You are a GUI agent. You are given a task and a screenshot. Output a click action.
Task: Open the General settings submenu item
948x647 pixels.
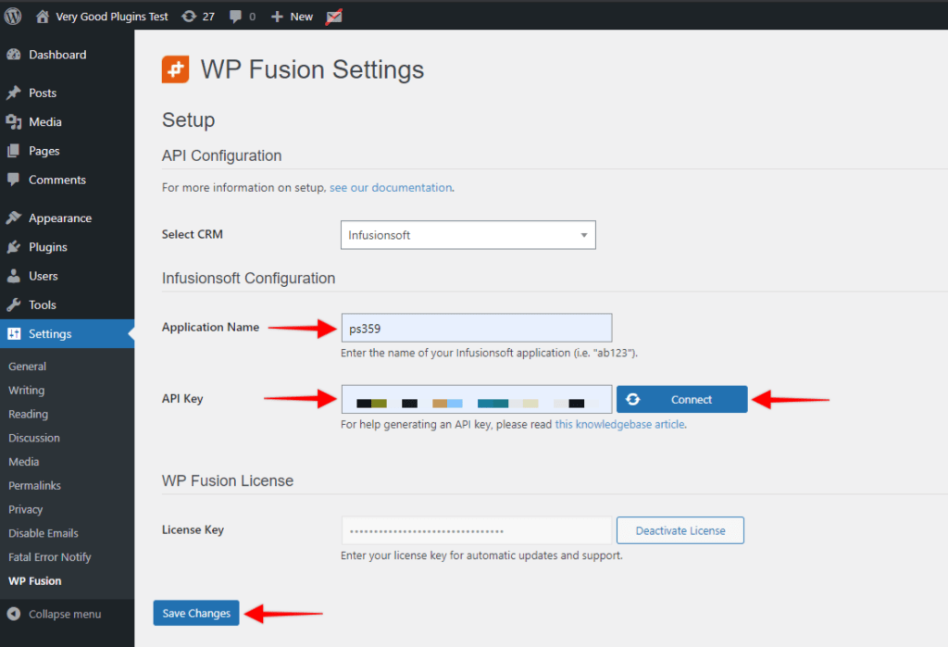tap(26, 366)
